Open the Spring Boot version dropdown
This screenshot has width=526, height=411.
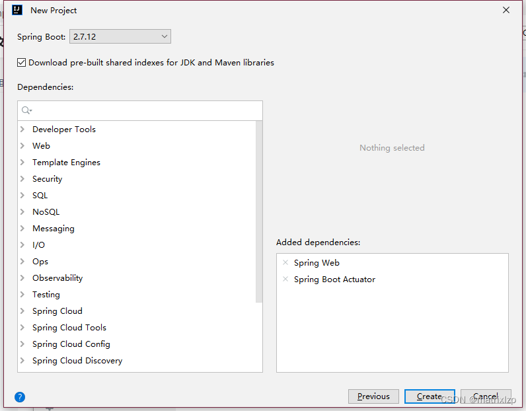point(120,36)
